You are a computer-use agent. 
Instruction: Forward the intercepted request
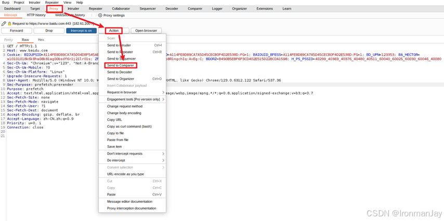point(17,31)
